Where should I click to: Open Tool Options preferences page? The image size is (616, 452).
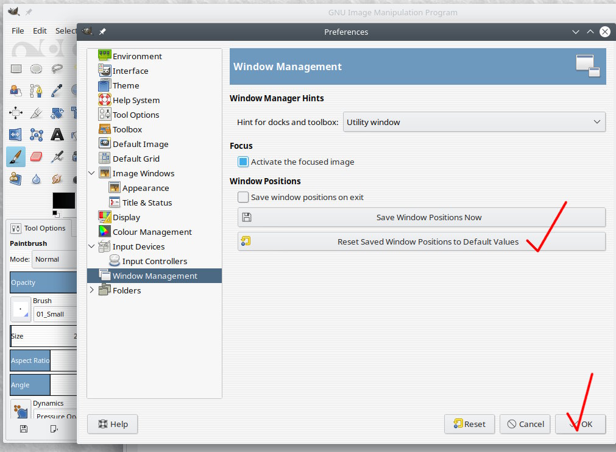click(x=136, y=115)
